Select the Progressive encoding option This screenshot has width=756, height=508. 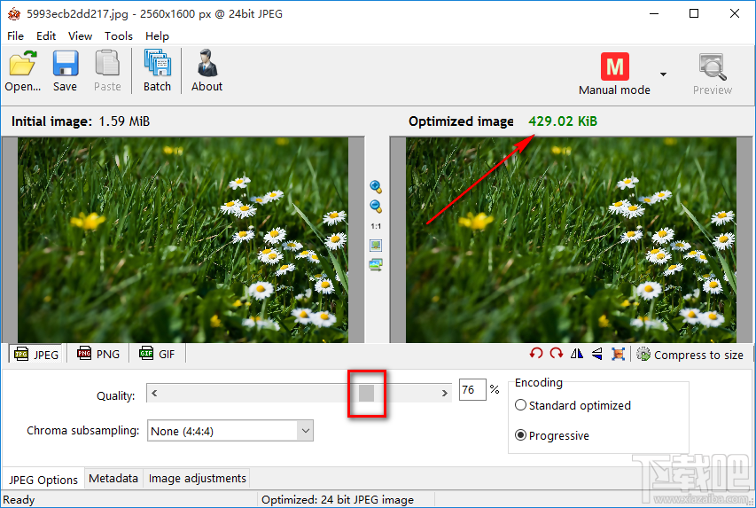[x=552, y=435]
